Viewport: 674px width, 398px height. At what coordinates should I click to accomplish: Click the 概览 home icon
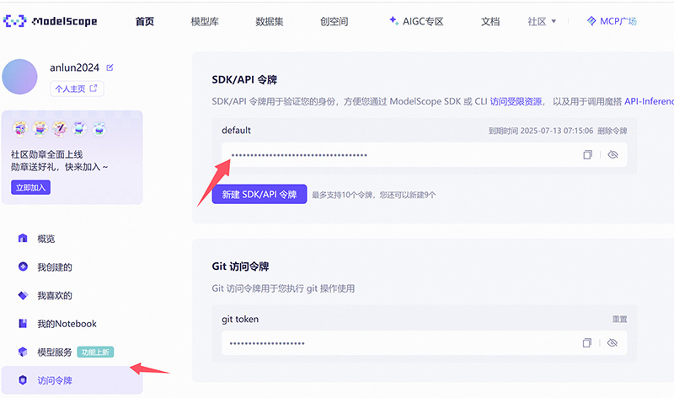point(23,238)
